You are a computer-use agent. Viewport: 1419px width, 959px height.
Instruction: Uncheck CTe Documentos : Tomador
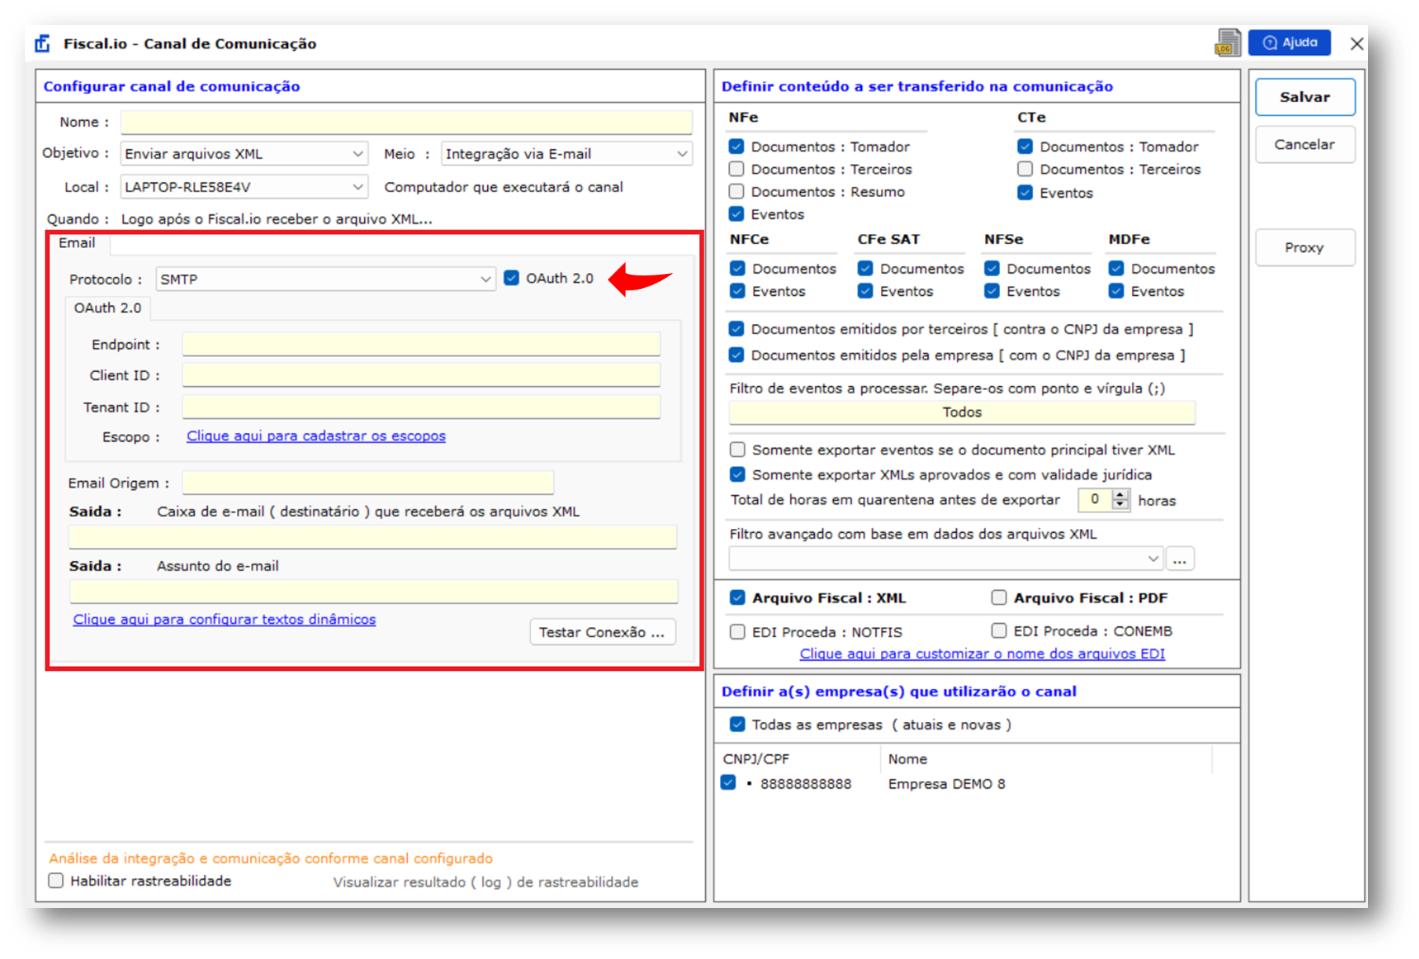(1025, 146)
